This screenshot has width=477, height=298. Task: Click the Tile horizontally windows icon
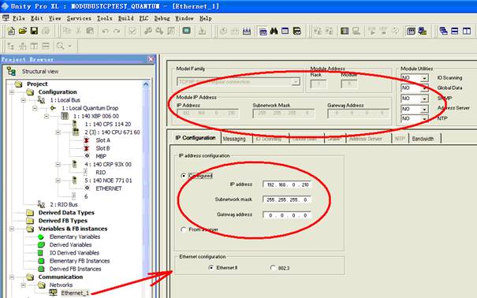click(455, 31)
